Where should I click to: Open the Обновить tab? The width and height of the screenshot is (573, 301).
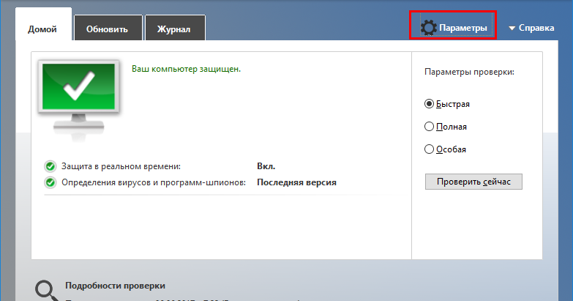(108, 28)
